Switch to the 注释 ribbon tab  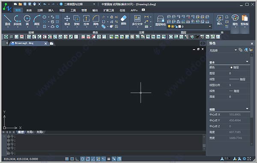40,10
